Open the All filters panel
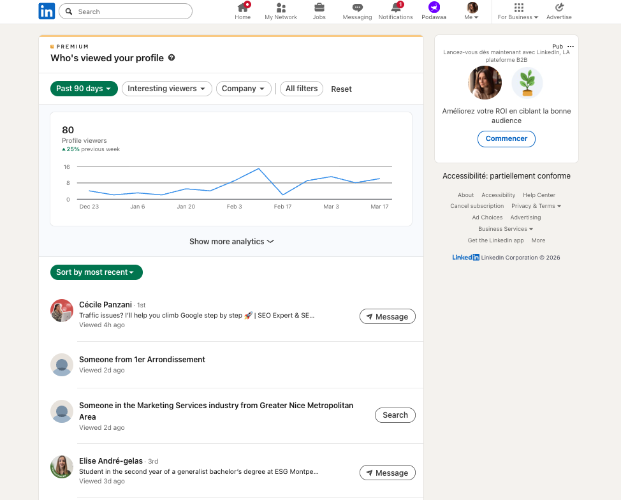Viewport: 621px width, 500px height. 302,89
